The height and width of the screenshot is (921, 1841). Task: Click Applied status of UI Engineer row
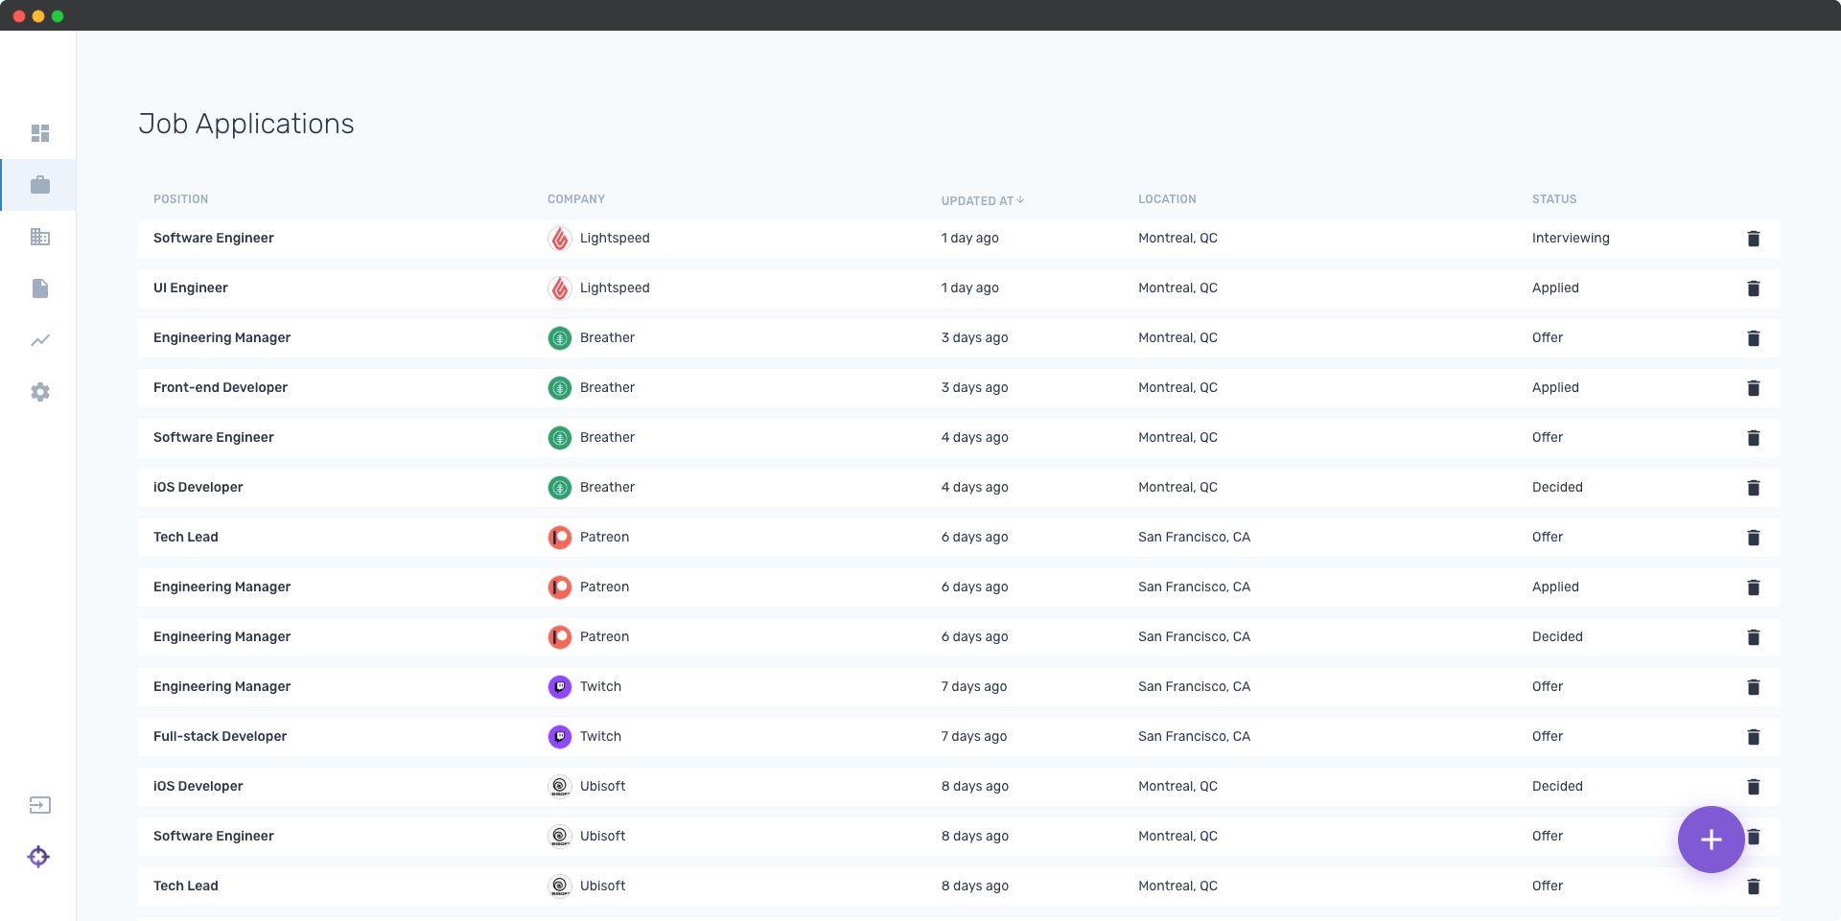tap(1555, 288)
